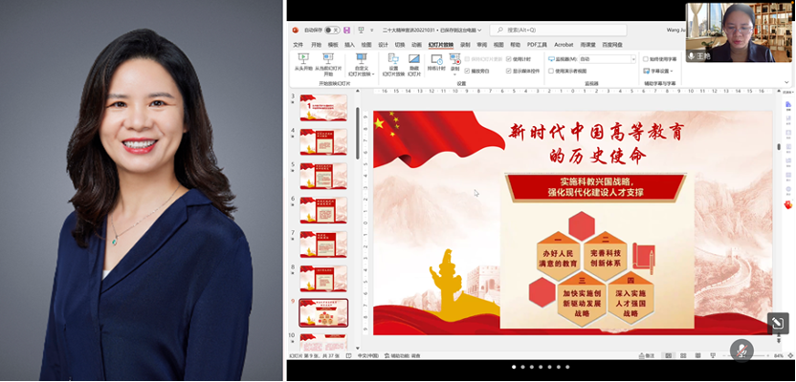Click the 深入实施人才强国战略 hexagon

point(630,300)
